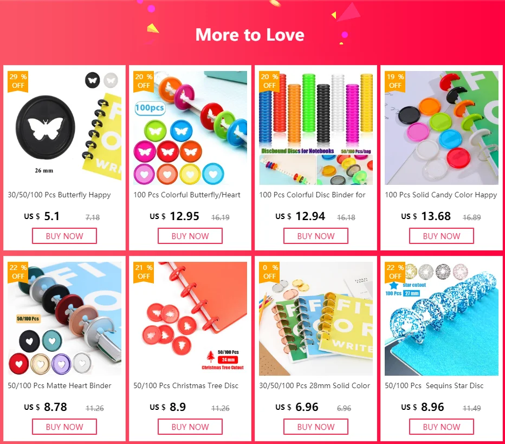The height and width of the screenshot is (444, 505).
Task: Open the blue sequins star disc product image
Action: click(x=442, y=318)
